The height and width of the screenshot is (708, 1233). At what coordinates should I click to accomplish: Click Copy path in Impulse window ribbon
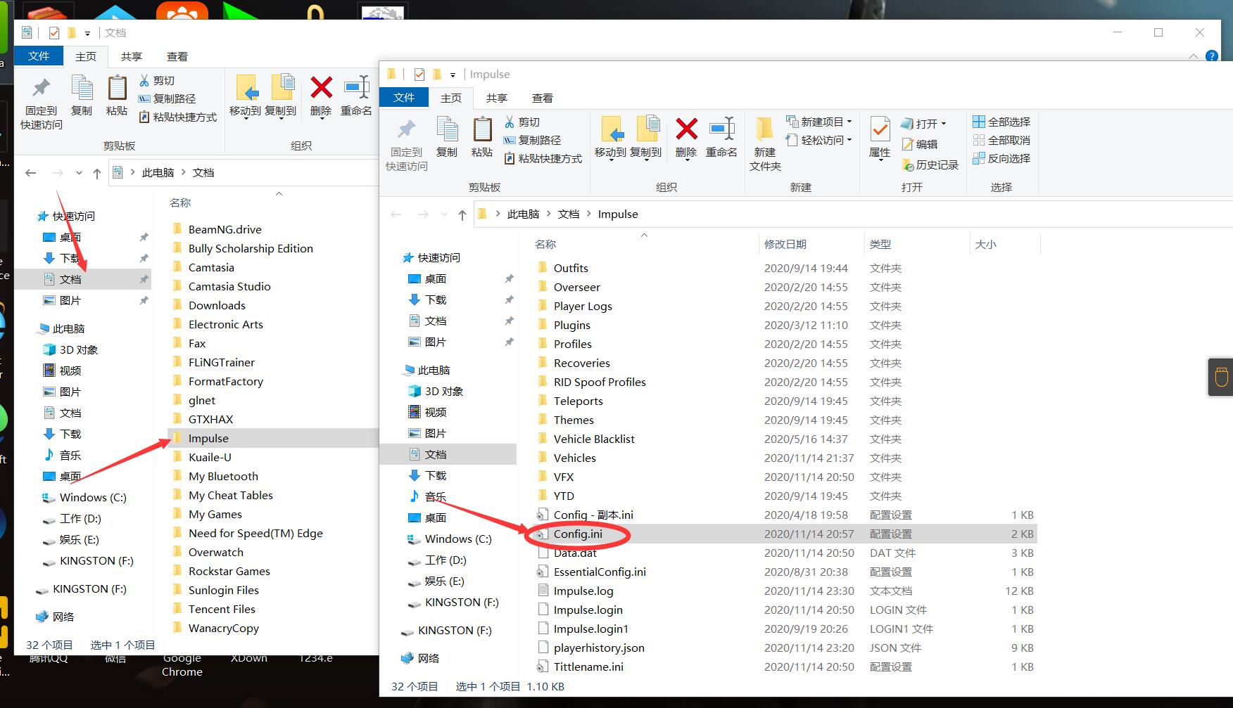[532, 140]
